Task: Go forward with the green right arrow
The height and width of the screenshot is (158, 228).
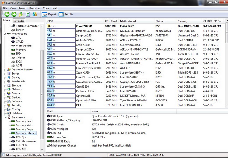Action: click(x=14, y=14)
